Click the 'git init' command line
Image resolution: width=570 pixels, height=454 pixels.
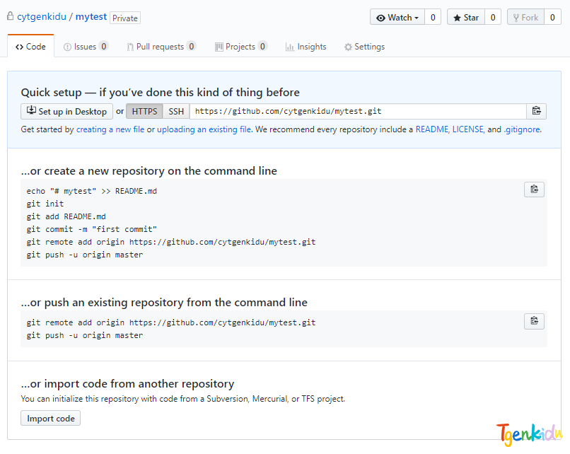click(x=45, y=204)
